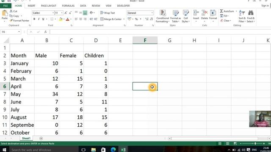
Task: Add a new sheet with the plus button
Action: (x=41, y=138)
